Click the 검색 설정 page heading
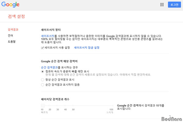 [16, 16]
